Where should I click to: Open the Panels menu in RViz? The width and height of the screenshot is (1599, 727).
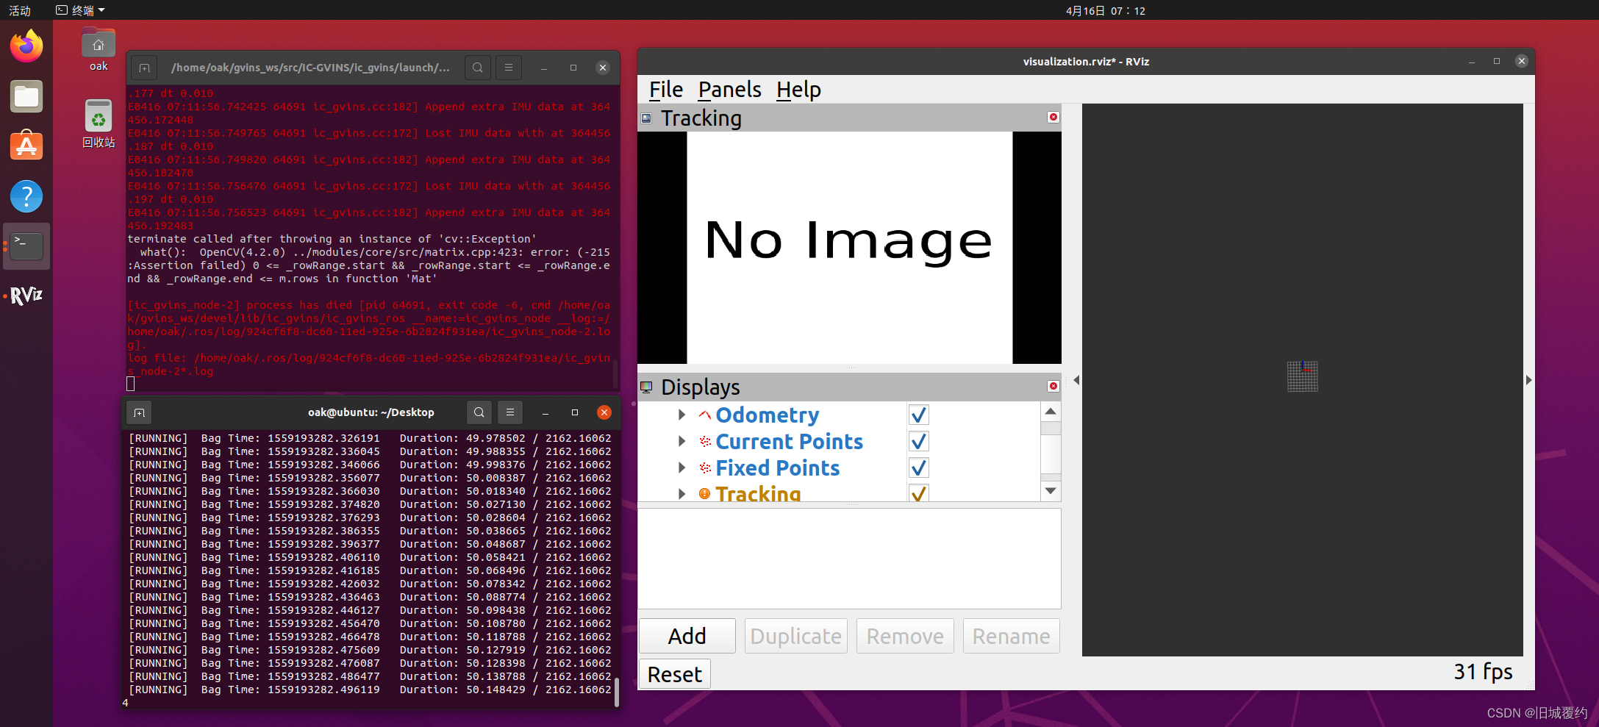point(729,90)
